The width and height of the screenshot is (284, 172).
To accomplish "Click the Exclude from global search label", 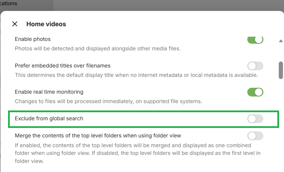I will pyautogui.click(x=49, y=119).
